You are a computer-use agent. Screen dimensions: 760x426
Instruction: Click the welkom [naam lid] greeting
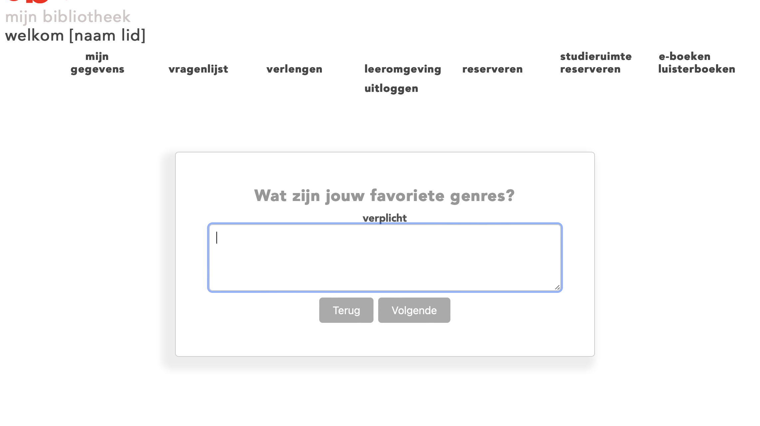click(76, 35)
